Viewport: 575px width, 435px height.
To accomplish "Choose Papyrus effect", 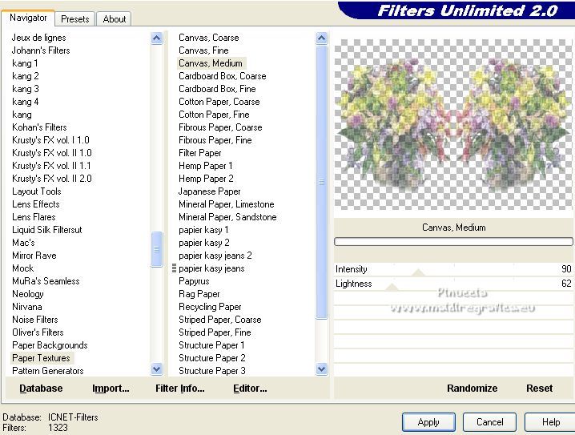I will pos(194,281).
